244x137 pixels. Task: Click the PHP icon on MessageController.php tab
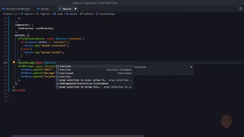click(x=3, y=9)
